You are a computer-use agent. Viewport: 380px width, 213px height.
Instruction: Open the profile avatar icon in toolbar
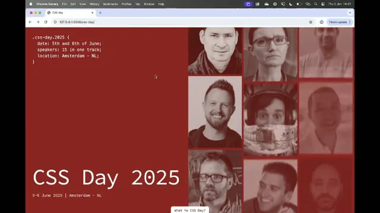click(322, 22)
